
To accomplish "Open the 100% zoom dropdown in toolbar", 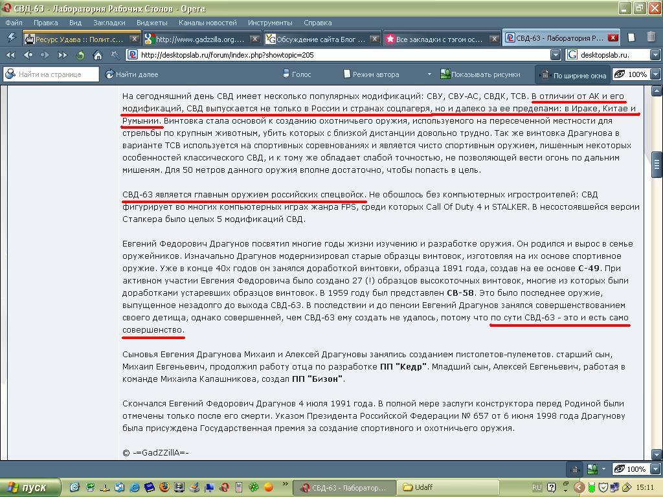I will [x=655, y=74].
